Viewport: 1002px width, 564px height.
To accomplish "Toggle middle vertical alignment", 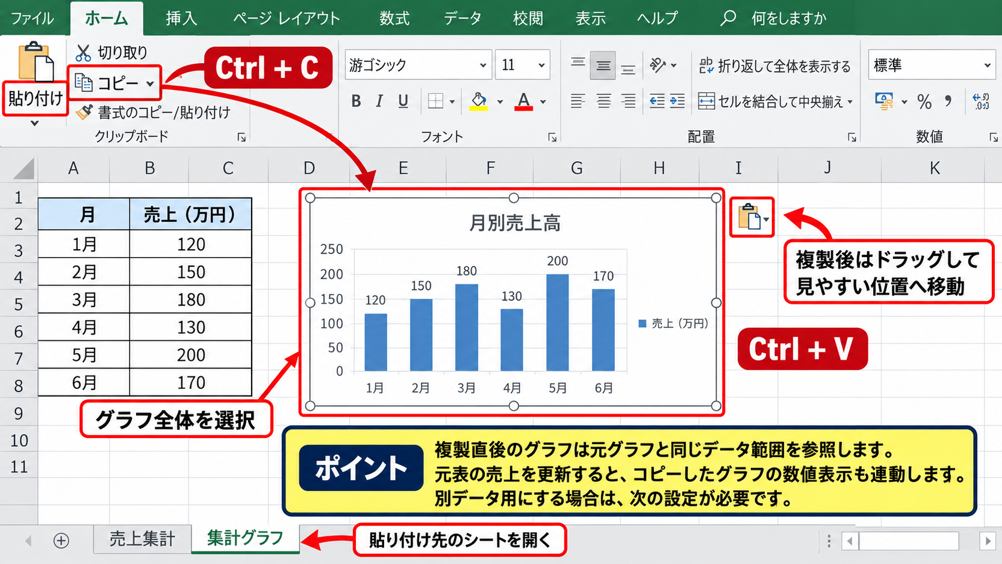I will (603, 65).
